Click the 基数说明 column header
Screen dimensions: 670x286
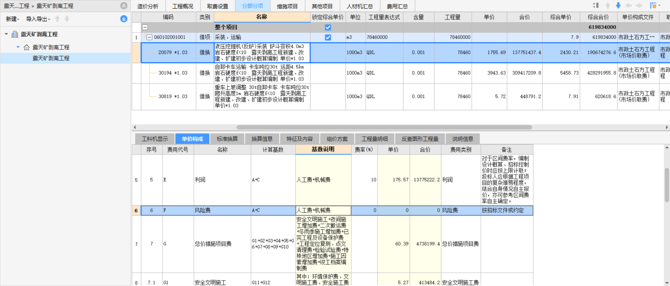click(323, 149)
